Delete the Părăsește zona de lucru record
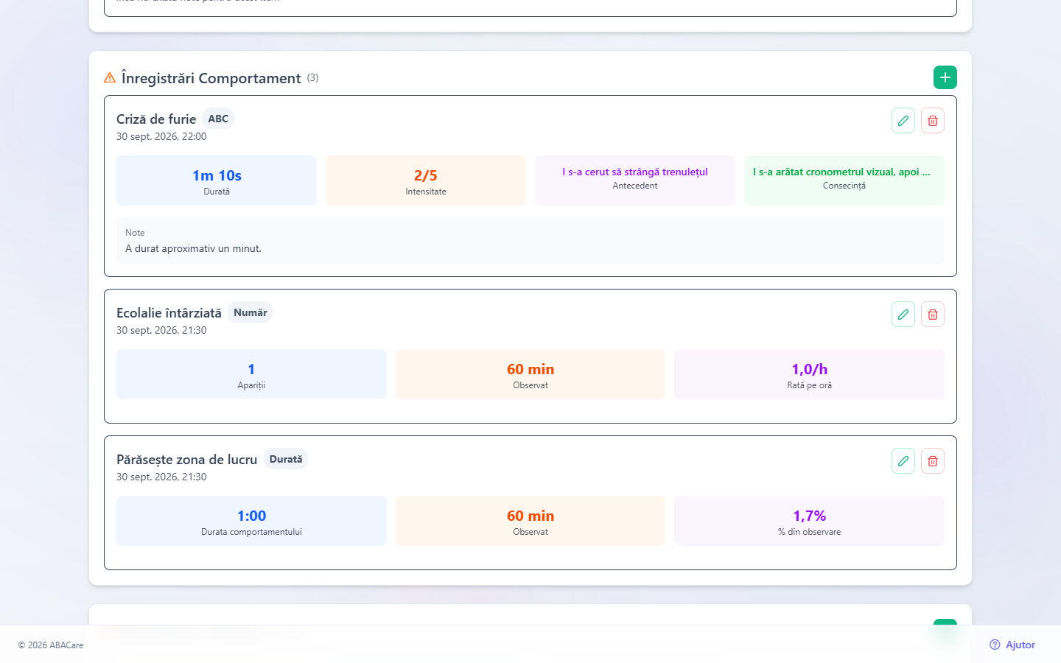The height and width of the screenshot is (663, 1061). point(933,461)
